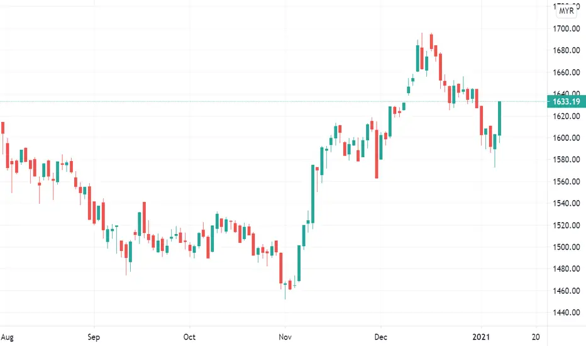Click the 1600.00 price axis label
This screenshot has height=346, width=586.
tap(566, 138)
